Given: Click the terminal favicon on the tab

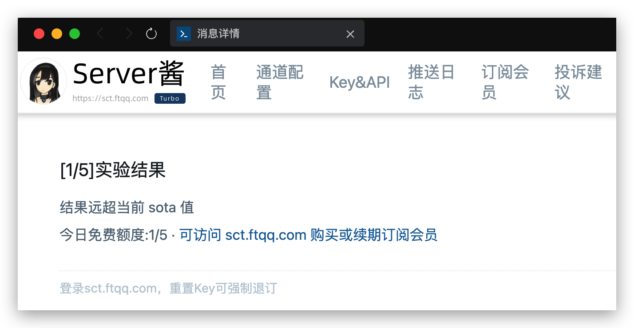Looking at the screenshot, I should click(x=184, y=34).
